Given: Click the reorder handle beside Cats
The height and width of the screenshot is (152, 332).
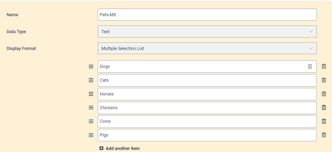Looking at the screenshot, I should point(91,80).
